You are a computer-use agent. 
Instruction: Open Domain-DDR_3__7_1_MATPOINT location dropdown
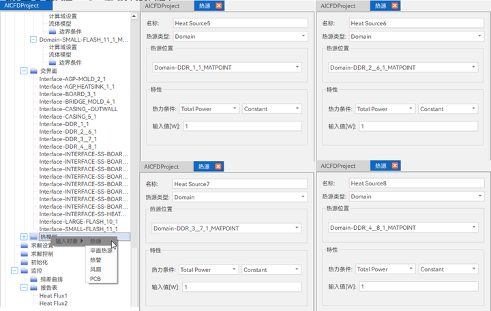(226, 228)
